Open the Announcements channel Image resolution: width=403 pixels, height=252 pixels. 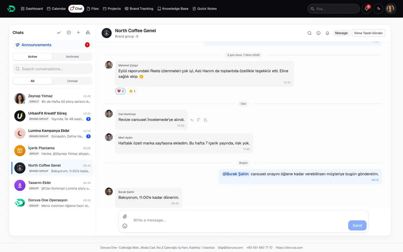[x=53, y=45]
